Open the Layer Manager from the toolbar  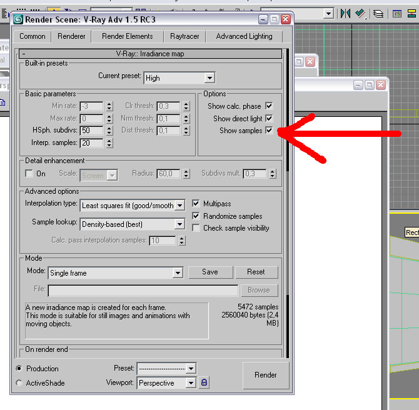point(378,13)
